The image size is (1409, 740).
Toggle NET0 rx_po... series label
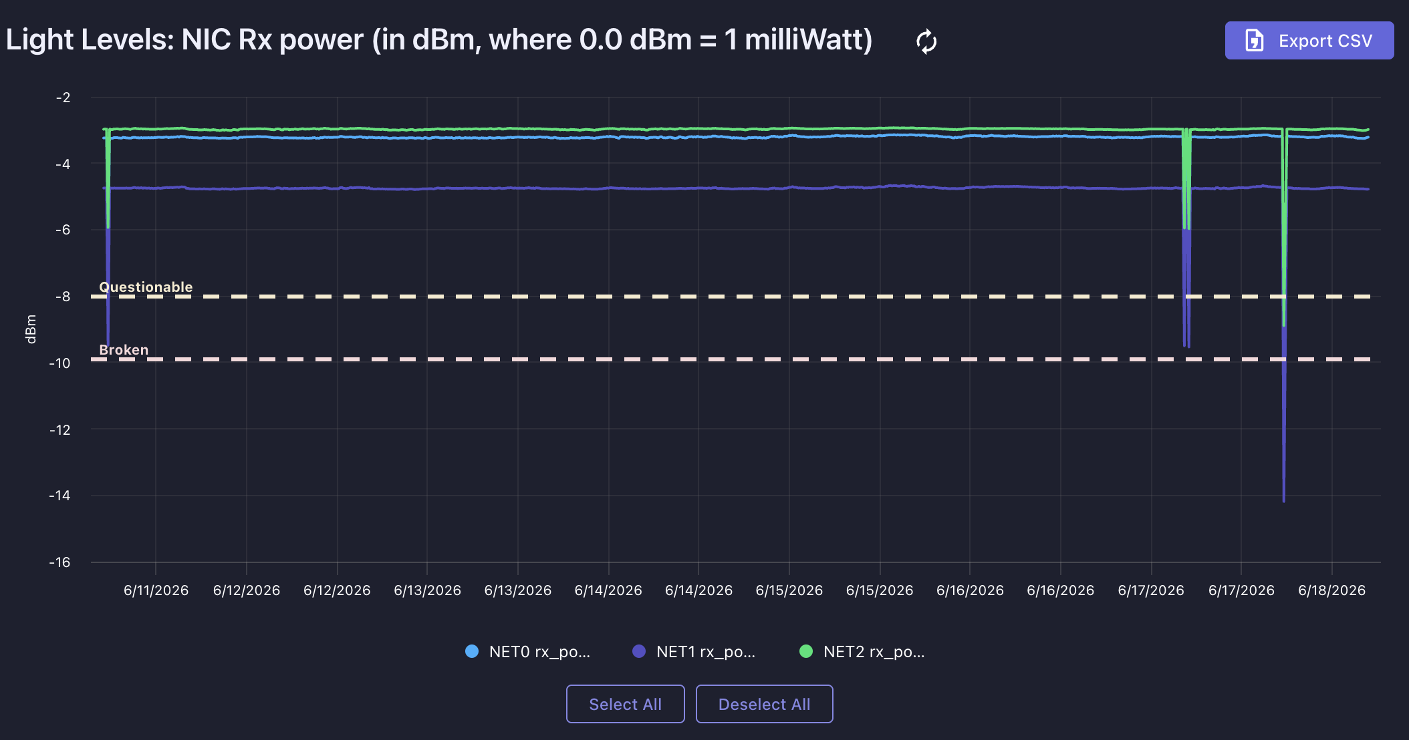pos(539,652)
